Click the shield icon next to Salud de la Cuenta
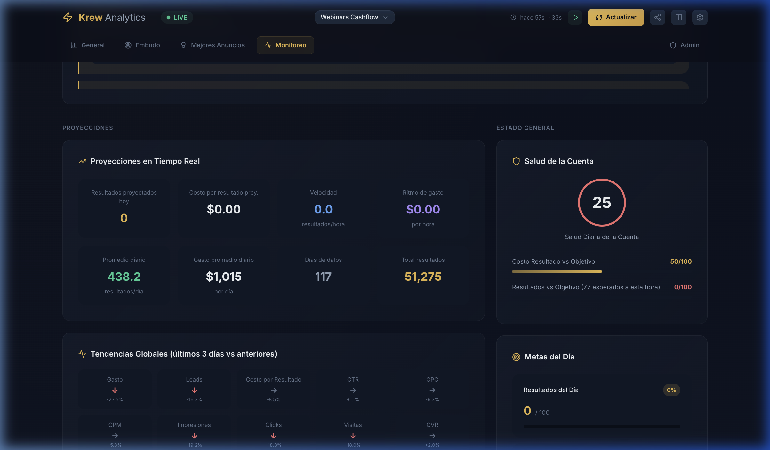 (516, 161)
